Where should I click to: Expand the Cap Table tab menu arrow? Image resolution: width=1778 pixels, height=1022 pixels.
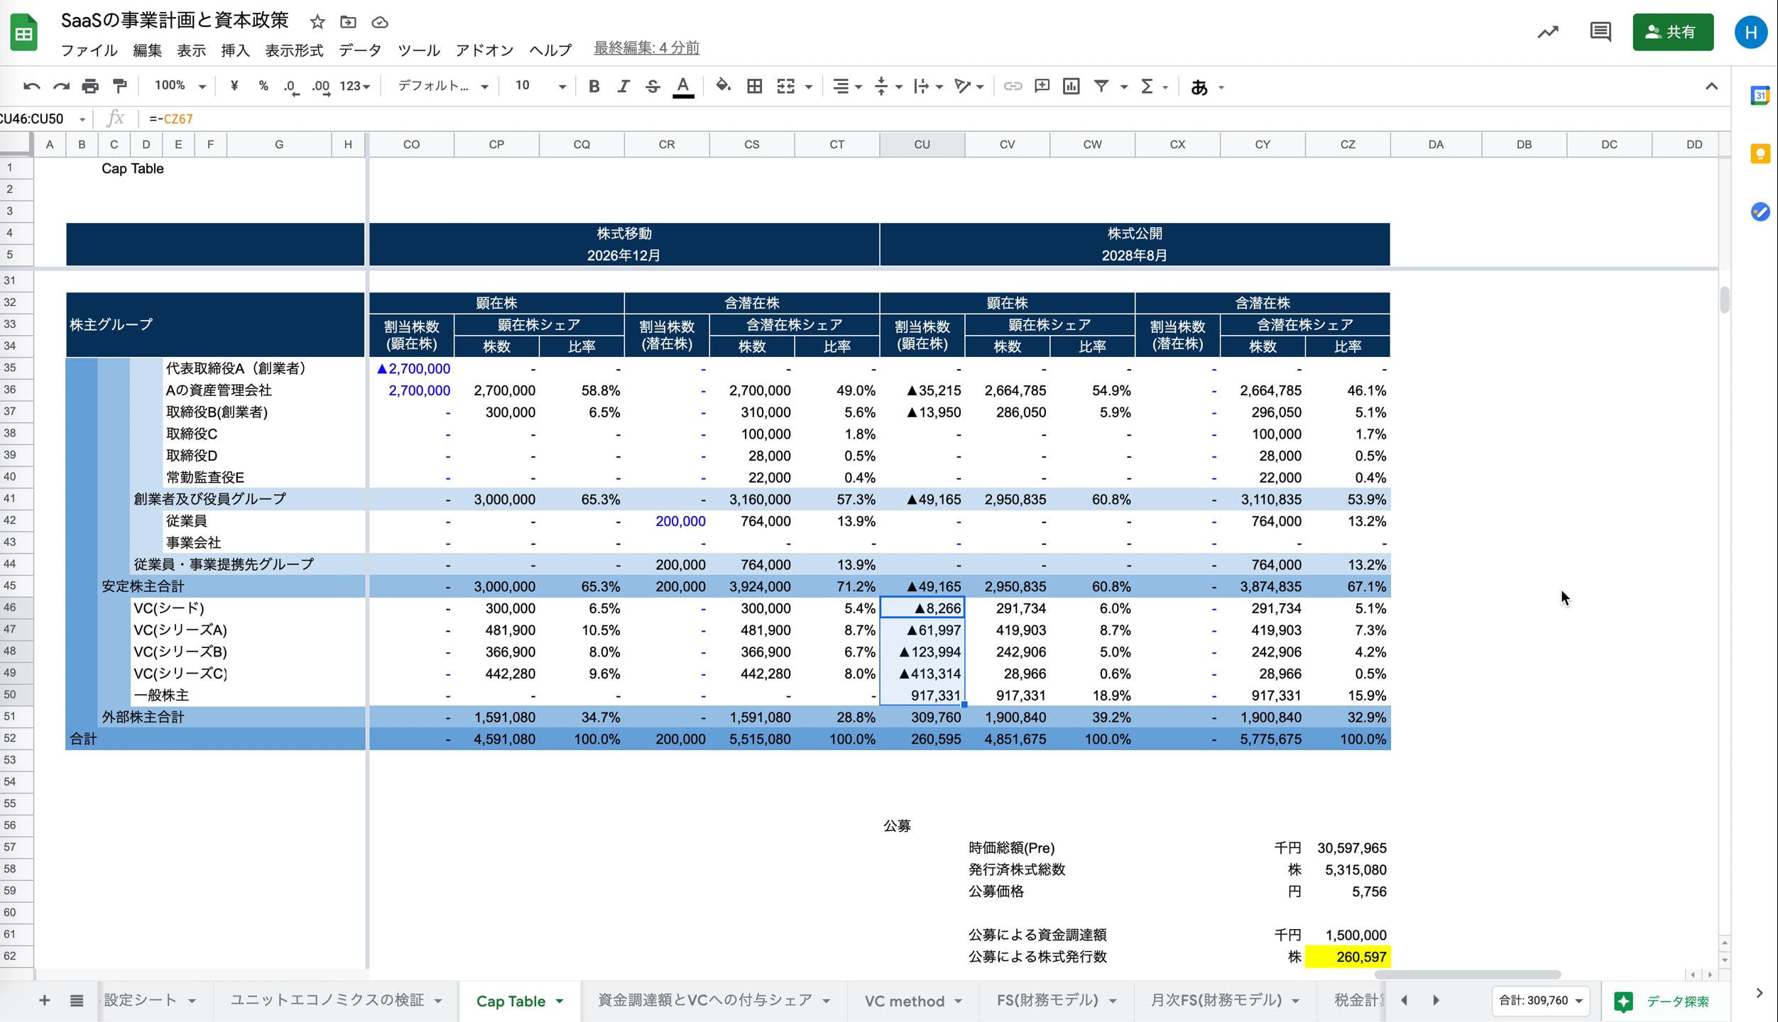[x=560, y=1001]
